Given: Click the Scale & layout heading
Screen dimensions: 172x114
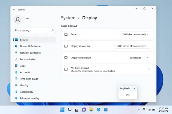Looking at the screenshot, I should 69,26.
